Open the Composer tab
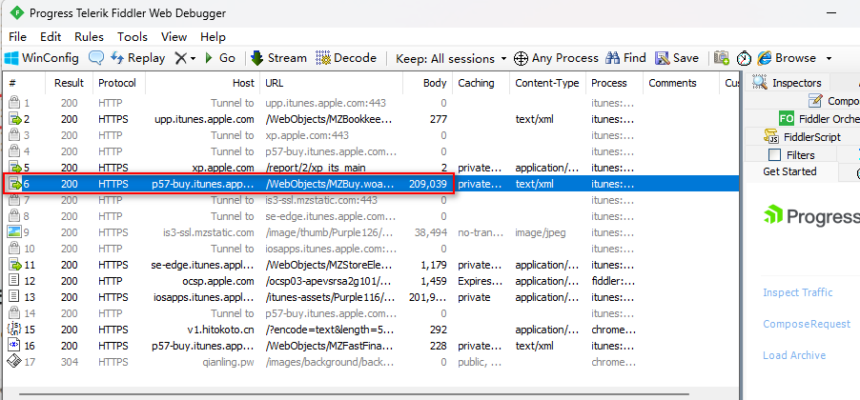860x400 pixels. coord(833,101)
